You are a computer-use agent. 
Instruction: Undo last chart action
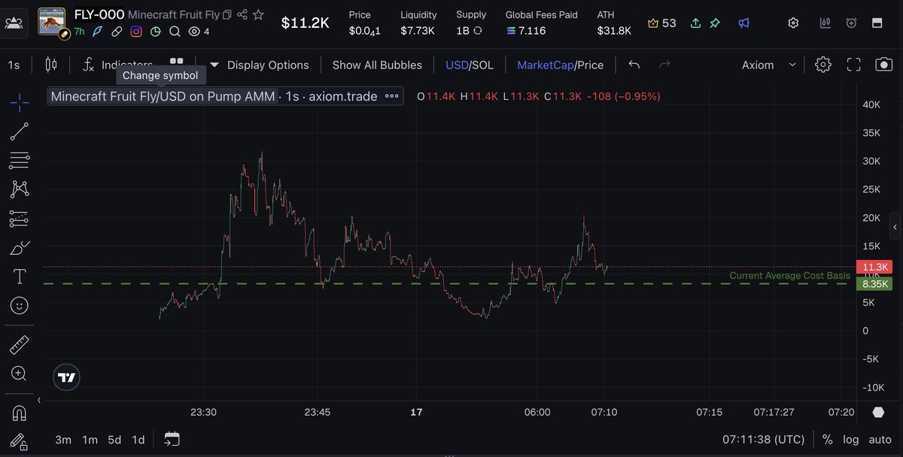coord(634,65)
